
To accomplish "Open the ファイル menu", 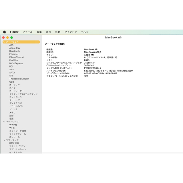I will (27, 32).
